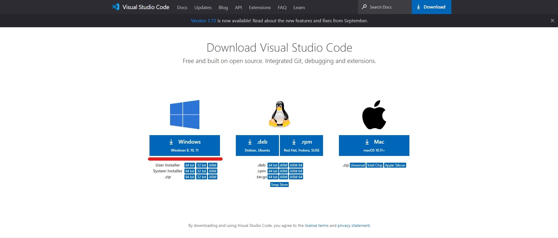Click the download arrow icon in the header Download button
The width and height of the screenshot is (558, 238).
click(418, 7)
